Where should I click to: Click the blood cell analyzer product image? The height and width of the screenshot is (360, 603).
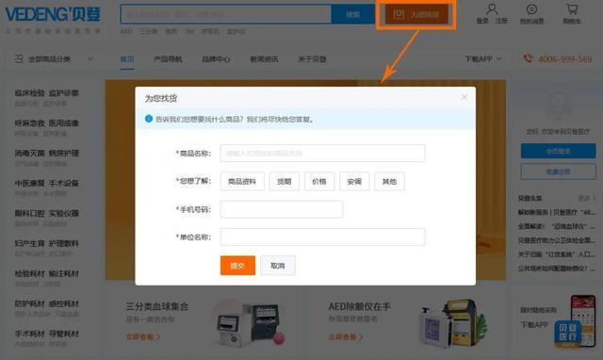248,324
